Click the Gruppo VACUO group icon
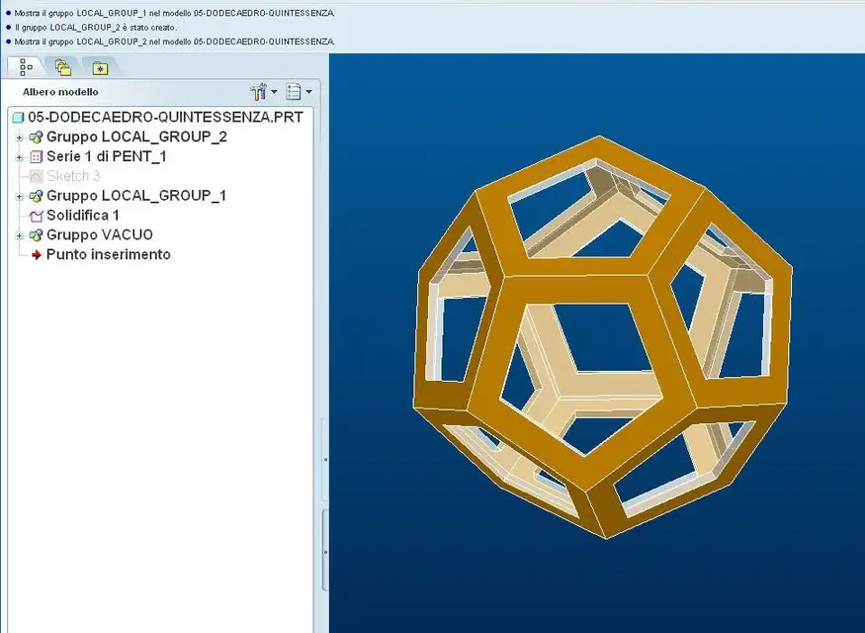The image size is (865, 633). (36, 235)
